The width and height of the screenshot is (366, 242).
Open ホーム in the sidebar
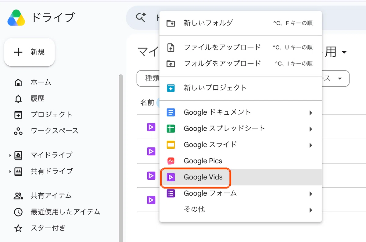pyautogui.click(x=41, y=82)
